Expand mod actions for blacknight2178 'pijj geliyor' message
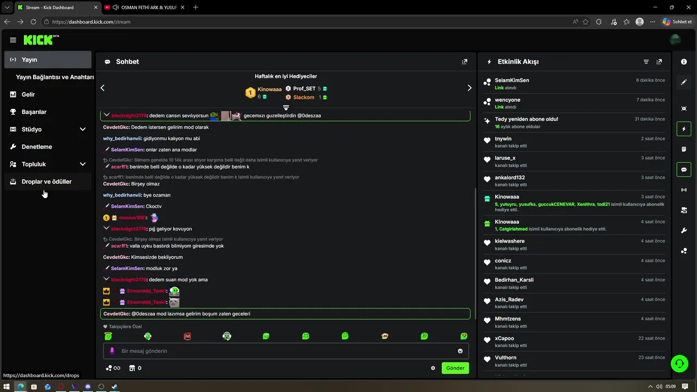 click(x=107, y=228)
